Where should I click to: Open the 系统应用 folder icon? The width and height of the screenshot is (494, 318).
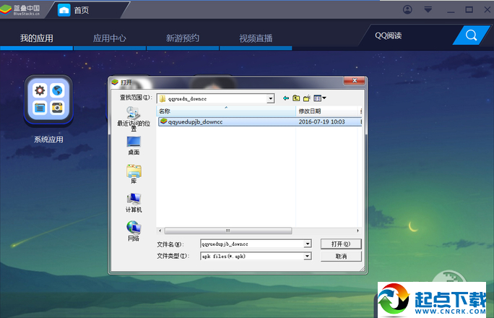pos(48,99)
